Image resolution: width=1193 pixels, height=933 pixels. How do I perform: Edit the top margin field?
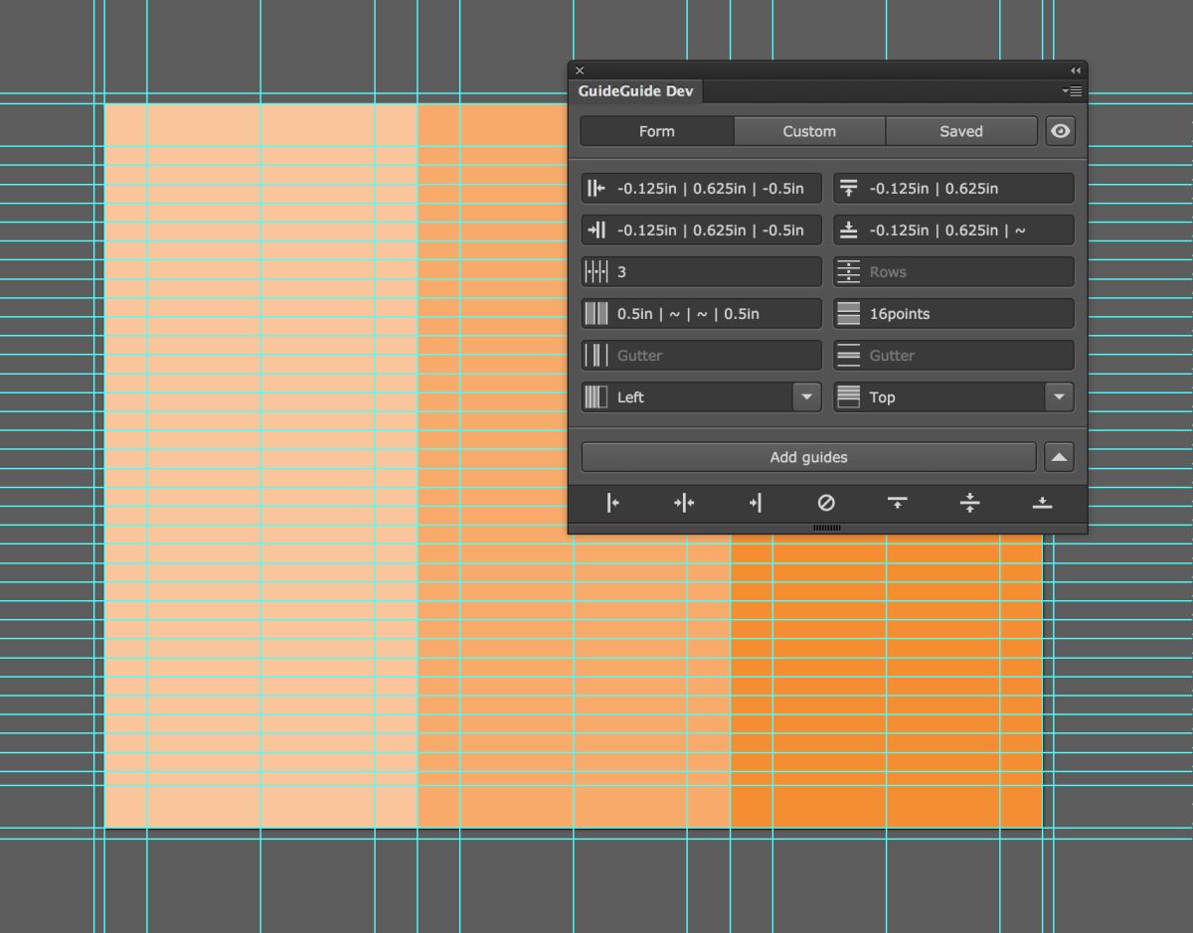[x=954, y=188]
